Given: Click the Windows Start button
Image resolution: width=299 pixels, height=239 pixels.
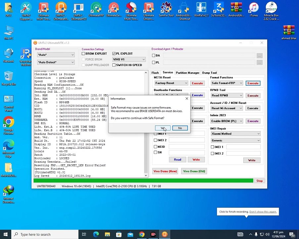Looking at the screenshot, I should coord(6,234).
